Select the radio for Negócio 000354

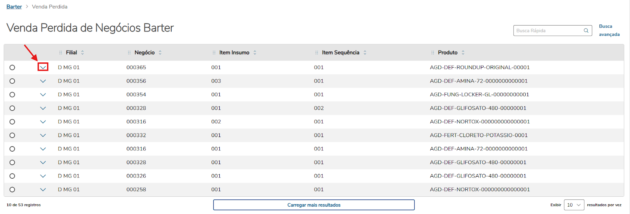click(x=12, y=95)
